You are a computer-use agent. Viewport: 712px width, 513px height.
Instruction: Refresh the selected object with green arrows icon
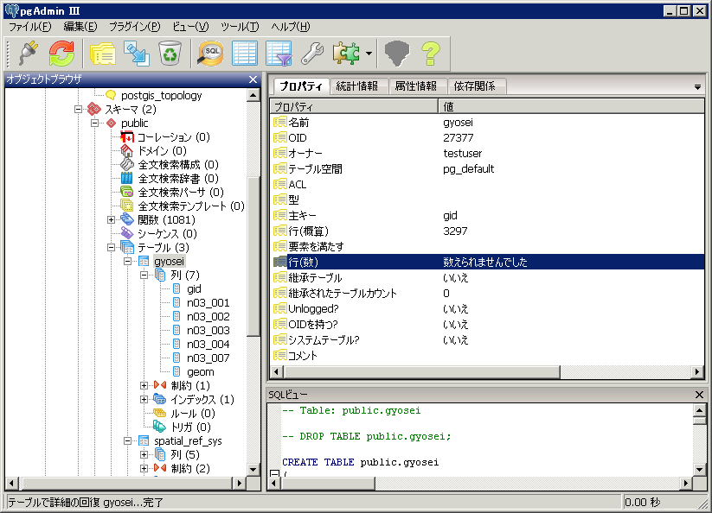point(61,54)
